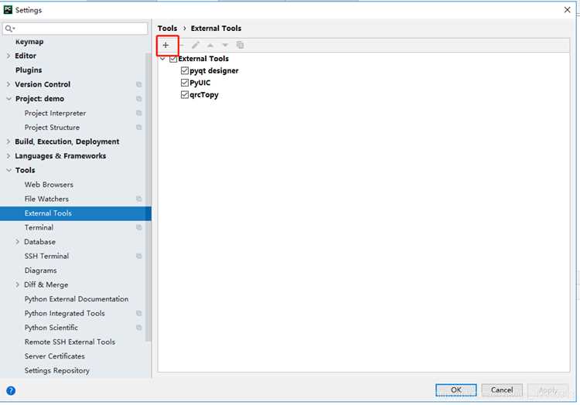This screenshot has height=405, width=580.
Task: Click project-level icon beside SSH Terminal
Action: click(x=138, y=256)
